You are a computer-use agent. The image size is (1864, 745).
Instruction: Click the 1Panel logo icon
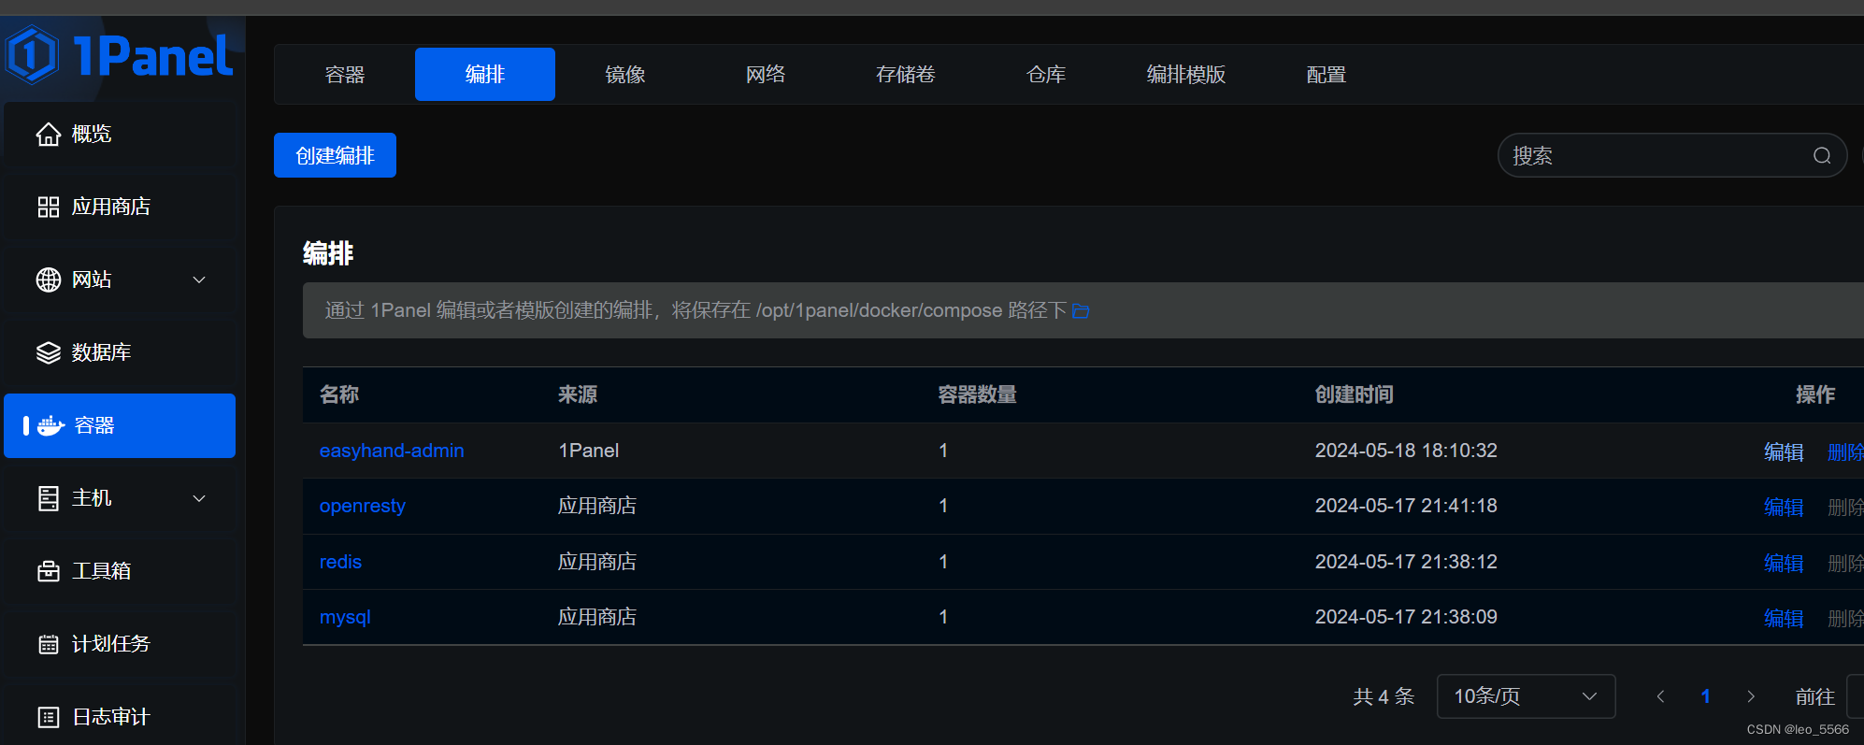point(32,54)
